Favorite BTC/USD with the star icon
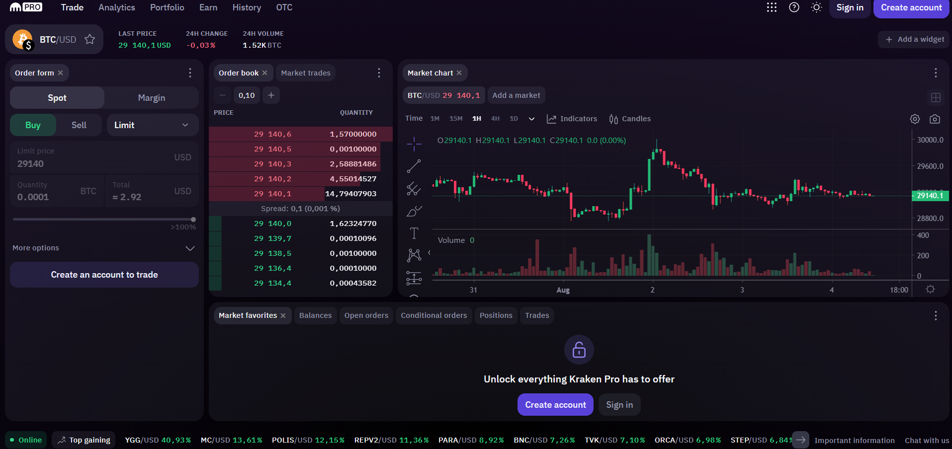Viewport: 952px width, 449px height. 89,39
